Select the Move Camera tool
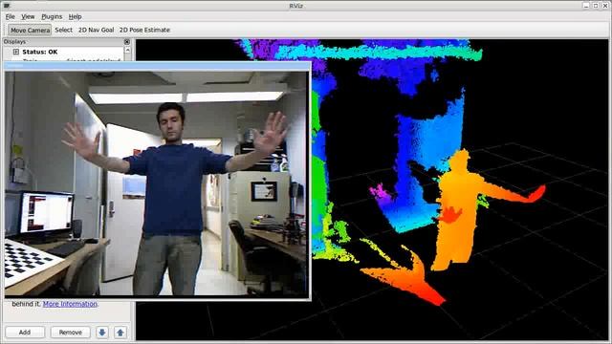The image size is (612, 344). click(30, 30)
